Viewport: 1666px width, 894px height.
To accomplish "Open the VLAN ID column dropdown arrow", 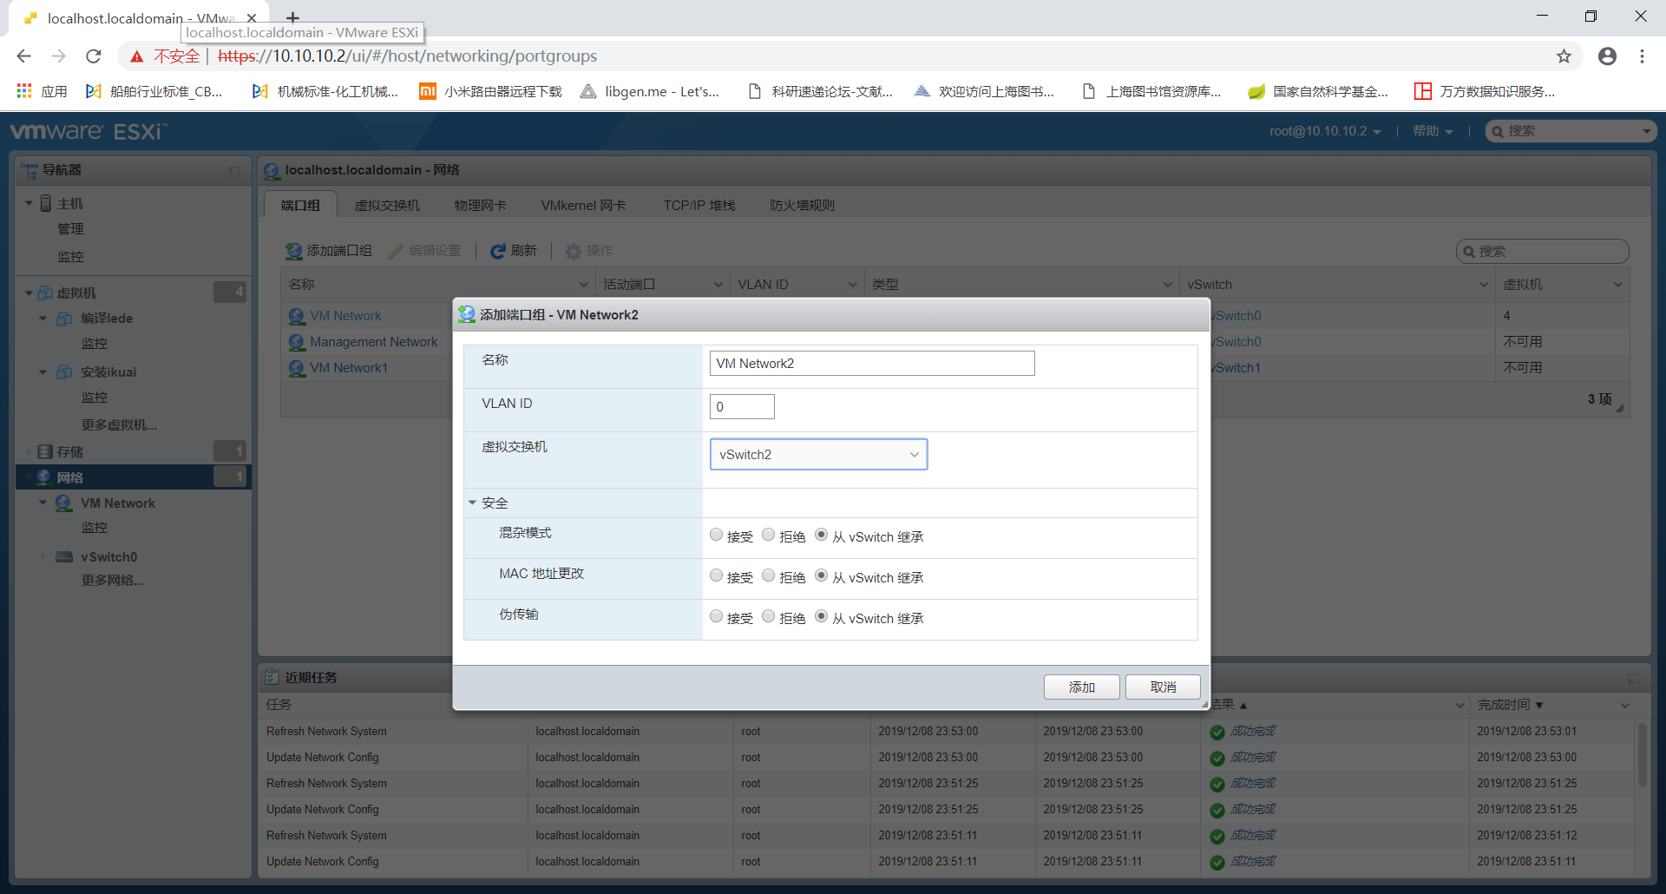I will [x=853, y=285].
